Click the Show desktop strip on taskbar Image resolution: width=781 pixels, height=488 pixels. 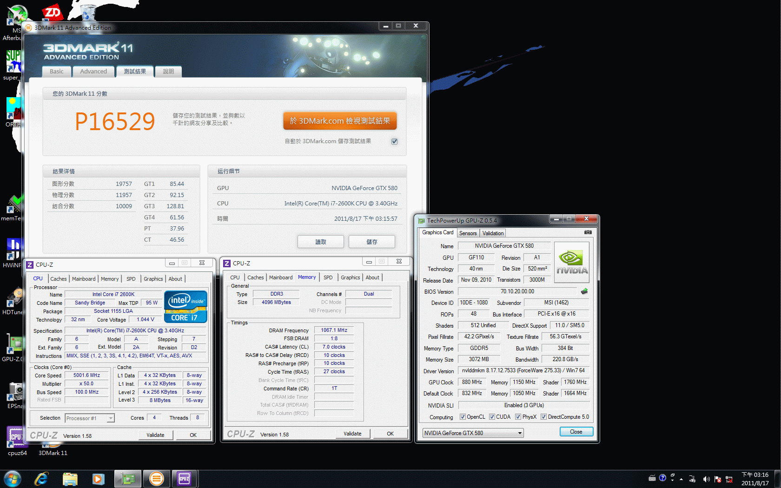tap(777, 479)
